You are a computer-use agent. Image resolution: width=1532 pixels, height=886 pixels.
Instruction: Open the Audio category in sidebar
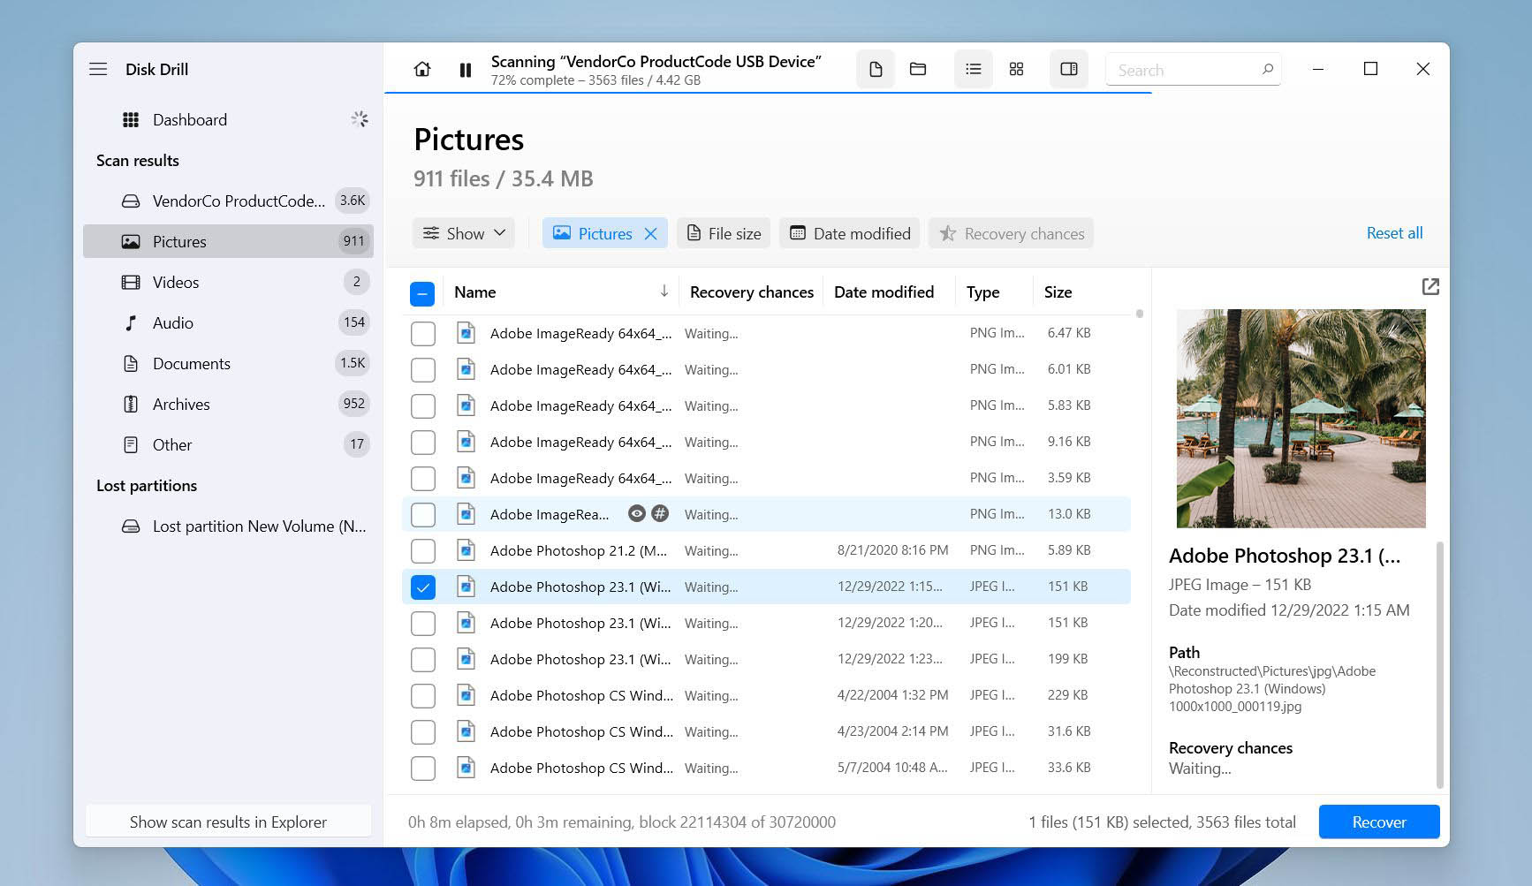pos(230,322)
